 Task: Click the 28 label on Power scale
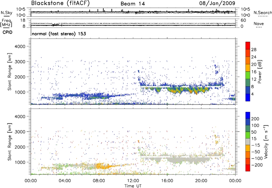pos(254,50)
